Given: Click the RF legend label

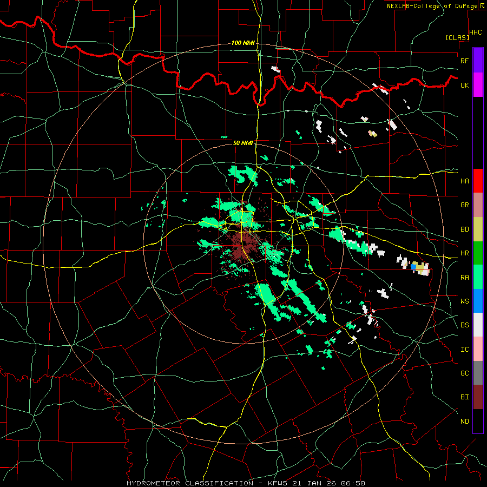Looking at the screenshot, I should click(x=464, y=61).
